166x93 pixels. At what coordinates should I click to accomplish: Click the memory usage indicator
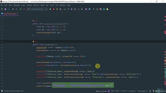click(x=161, y=91)
